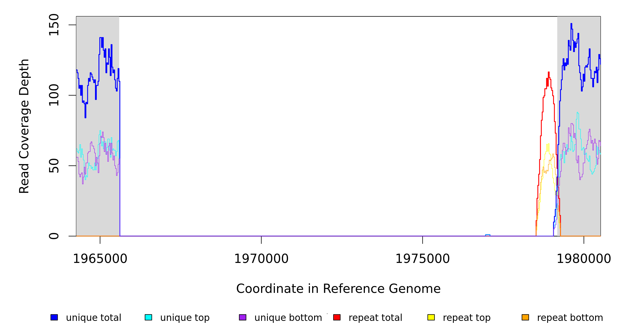Viewport: 617px width, 336px height.
Task: Click the 'Read Coverage Depth' y-axis title
Action: (24, 126)
